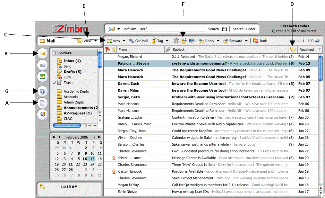Screen dimensions: 325x198
Task: Click the folder tree horizontal scrollbar thumb
Action: tap(67, 125)
